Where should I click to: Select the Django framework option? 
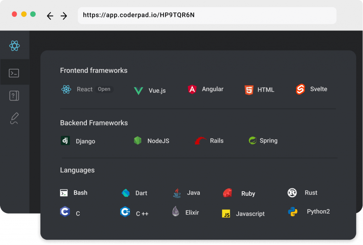click(78, 141)
